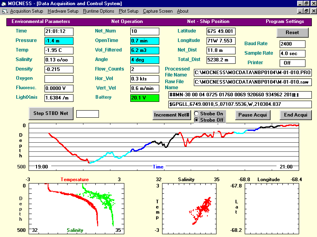Click the Pressure field showing -1.4 m
317x237 pixels.
(x=59, y=41)
